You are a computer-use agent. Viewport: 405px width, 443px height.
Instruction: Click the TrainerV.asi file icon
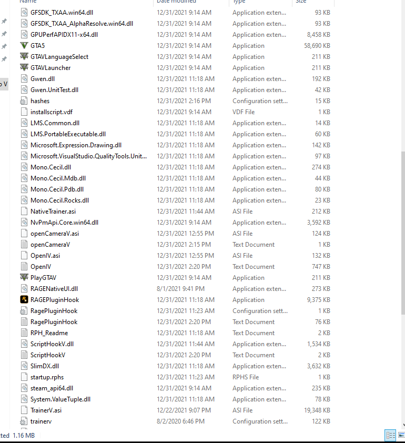(24, 410)
